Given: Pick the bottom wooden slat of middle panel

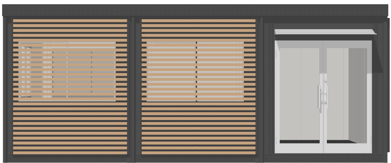Looking at the screenshot, I should pos(199,153).
